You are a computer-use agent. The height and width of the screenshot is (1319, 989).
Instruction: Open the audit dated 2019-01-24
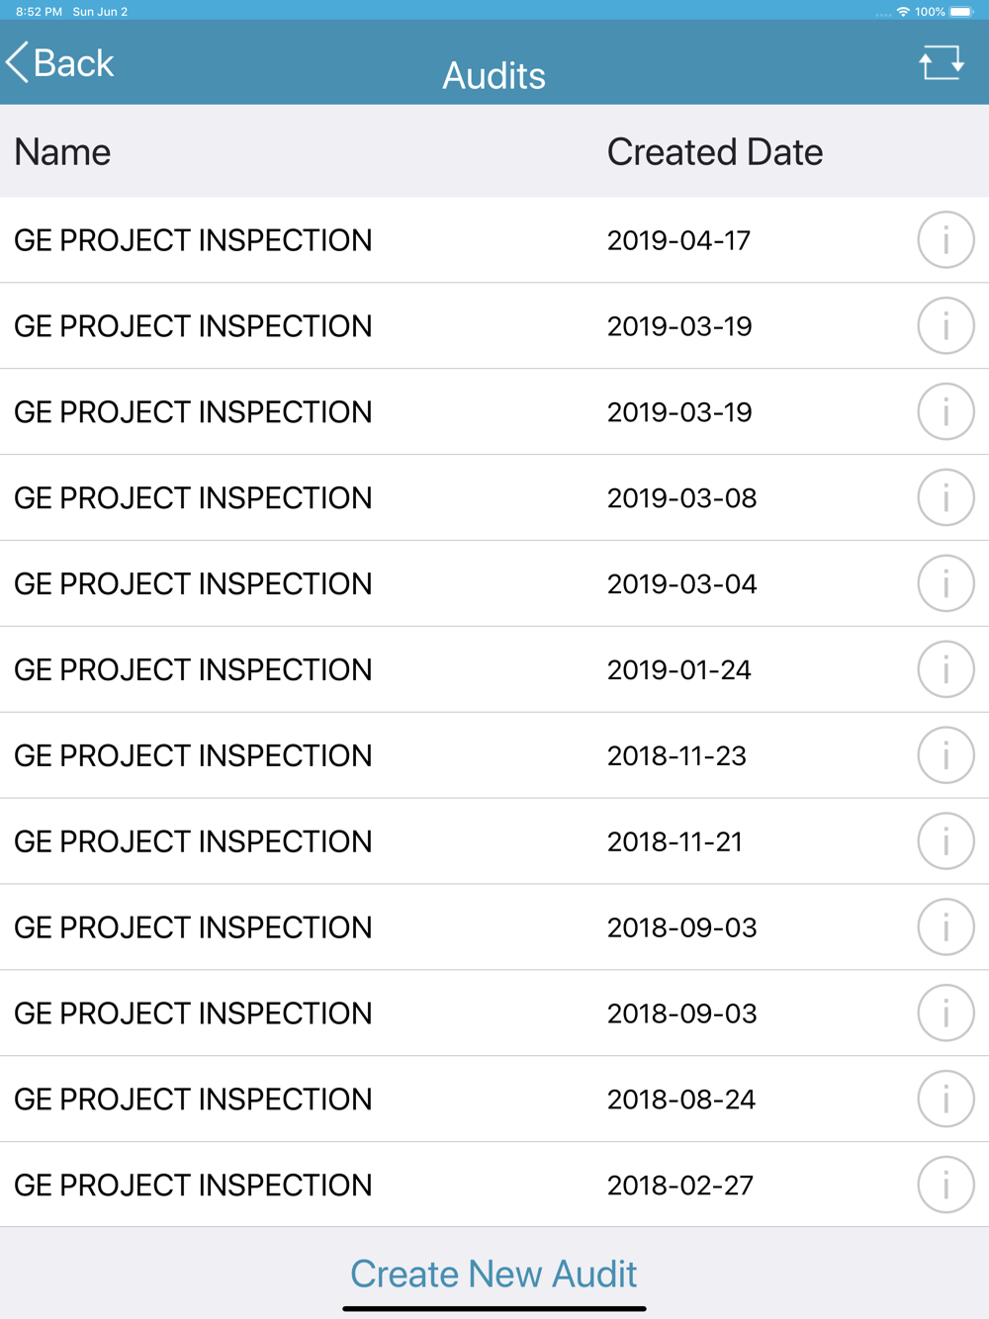tap(494, 669)
